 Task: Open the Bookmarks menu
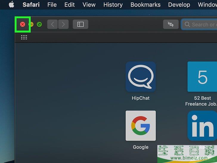point(145,5)
